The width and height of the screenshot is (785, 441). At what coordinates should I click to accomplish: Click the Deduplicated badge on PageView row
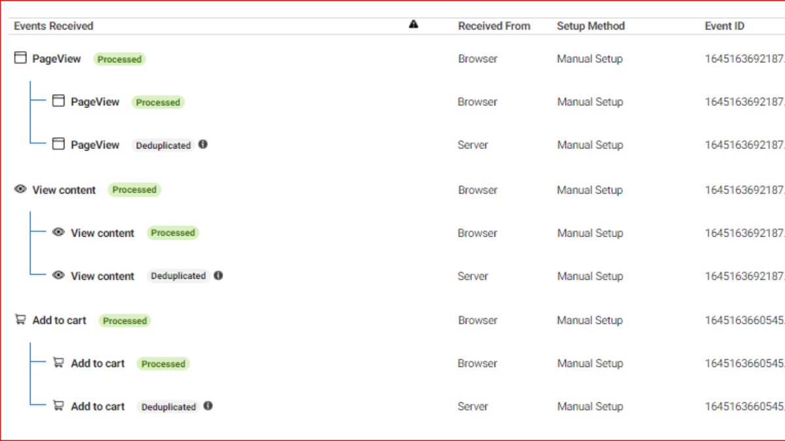tap(163, 145)
